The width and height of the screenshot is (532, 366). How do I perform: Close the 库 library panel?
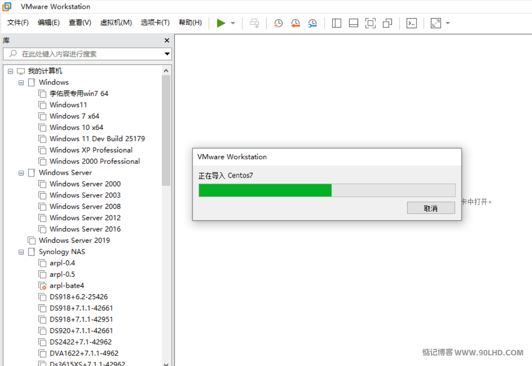[167, 40]
